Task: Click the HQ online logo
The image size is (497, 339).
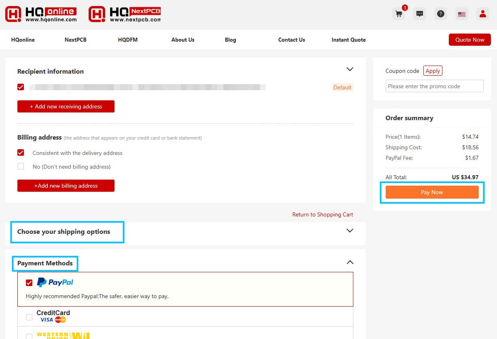Action: (x=41, y=14)
